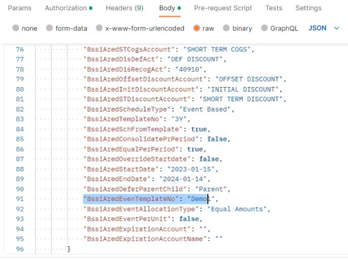Click the BssiAredExpirationAccountName key

[x=145, y=239]
